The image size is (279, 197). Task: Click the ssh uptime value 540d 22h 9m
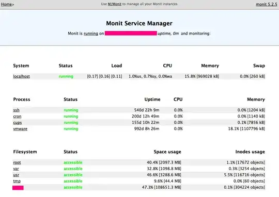pos(147,110)
